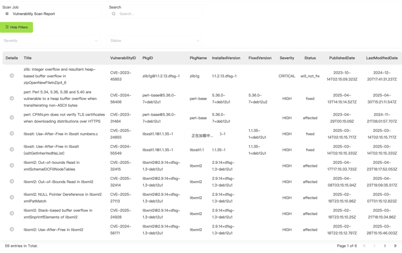Viewport: 402px width, 253px height.
Task: Jump to last page double arrow
Action: point(395,246)
